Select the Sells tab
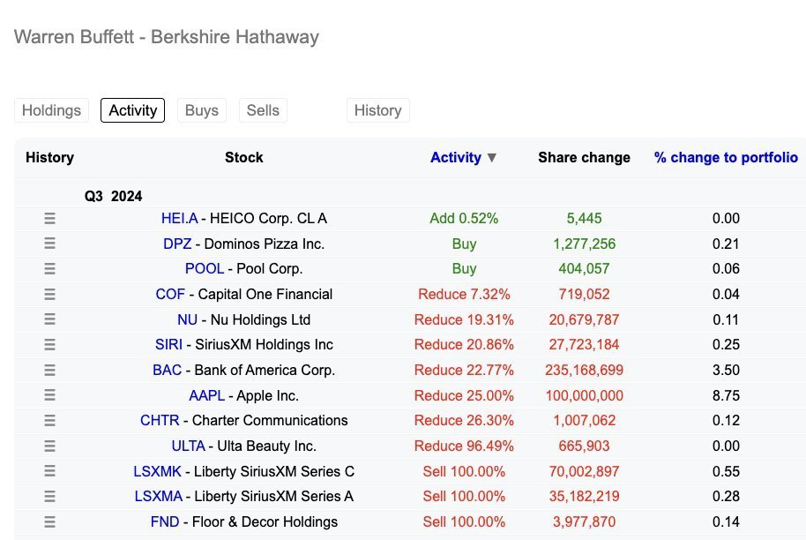The image size is (806, 540). click(263, 110)
